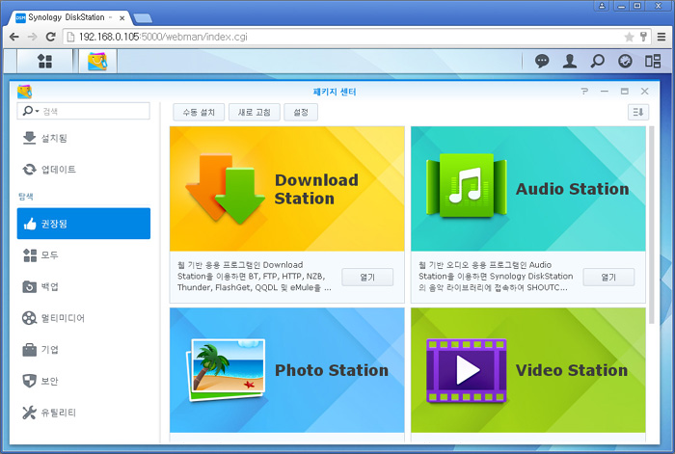
Task: Minimize the Package Center window
Action: 605,92
